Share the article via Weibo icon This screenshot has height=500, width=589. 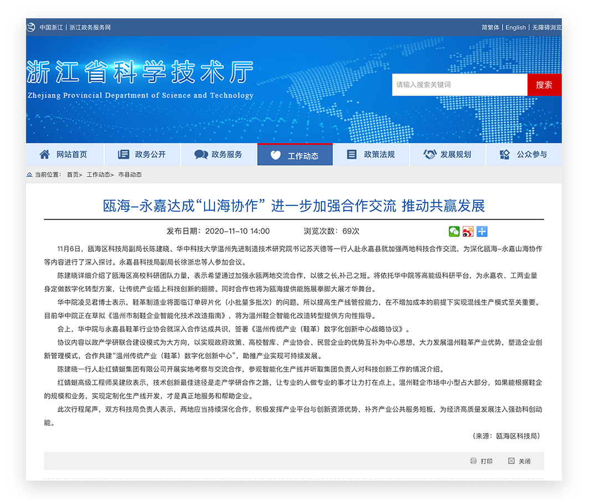[468, 231]
